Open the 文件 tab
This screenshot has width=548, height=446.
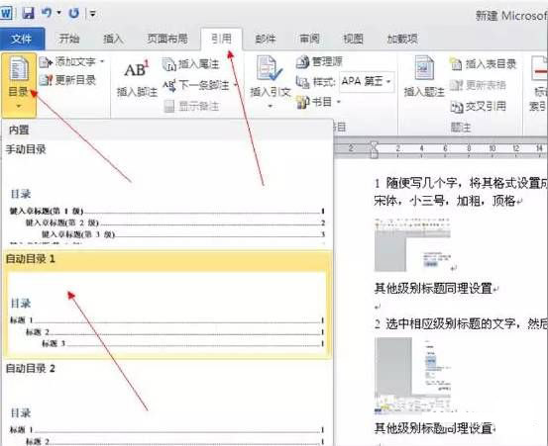point(22,39)
